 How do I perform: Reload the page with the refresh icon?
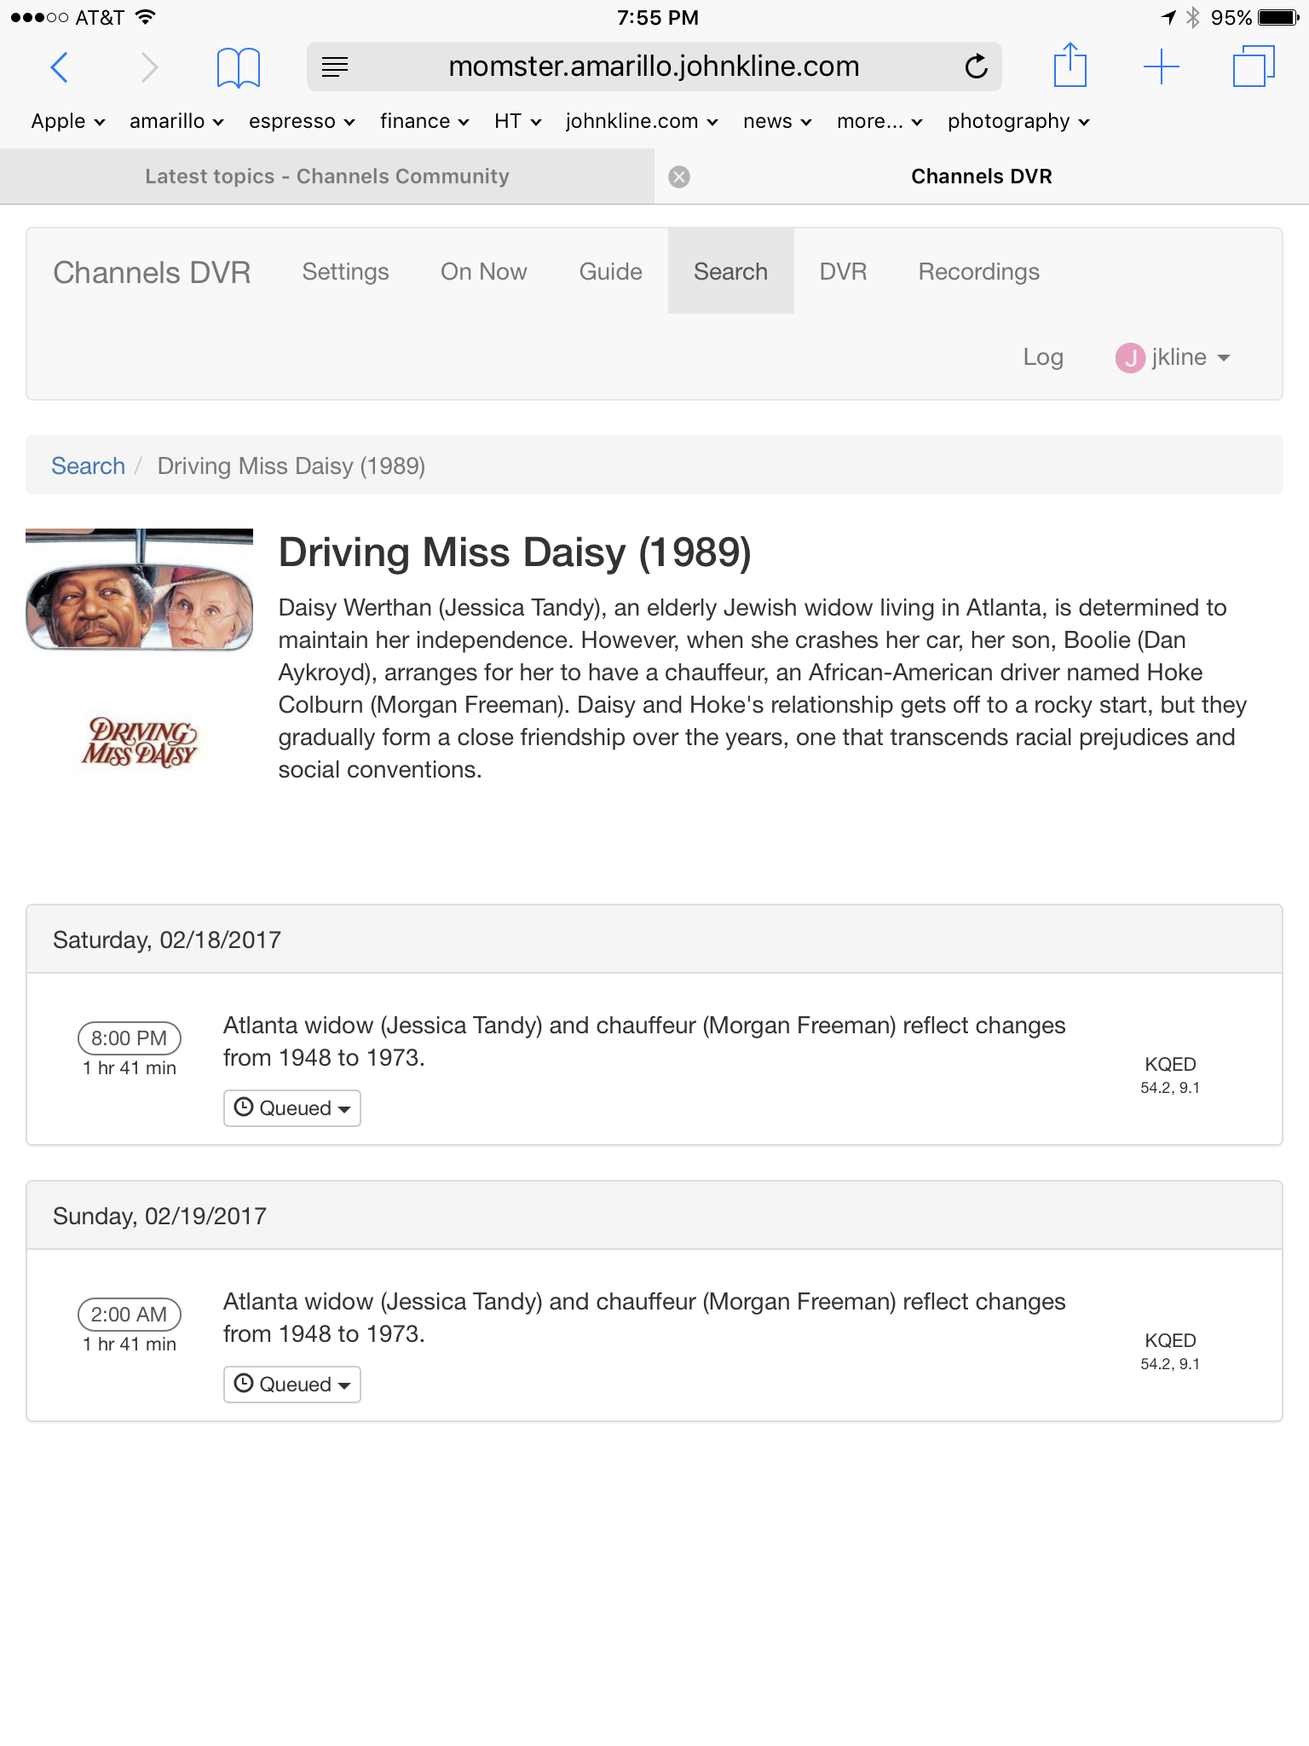tap(976, 66)
